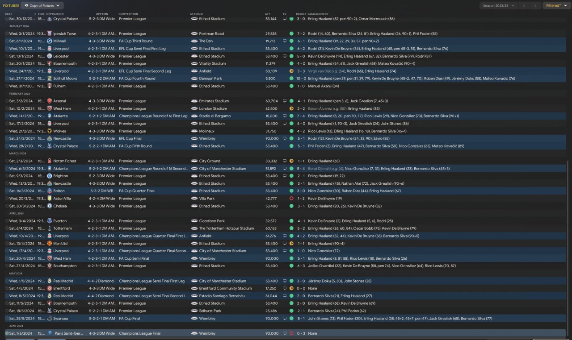
Task: Open the Copy of Fixtures view dropdown
Action: 42,6
